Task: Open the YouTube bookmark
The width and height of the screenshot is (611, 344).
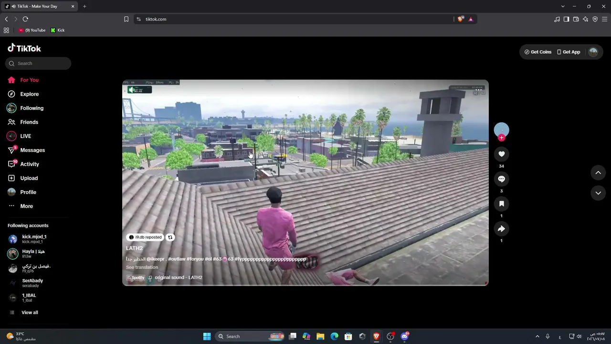Action: click(x=32, y=30)
